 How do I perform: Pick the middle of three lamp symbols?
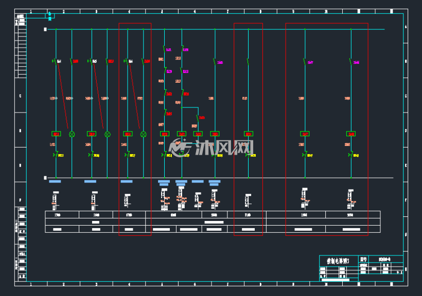tap(108, 134)
